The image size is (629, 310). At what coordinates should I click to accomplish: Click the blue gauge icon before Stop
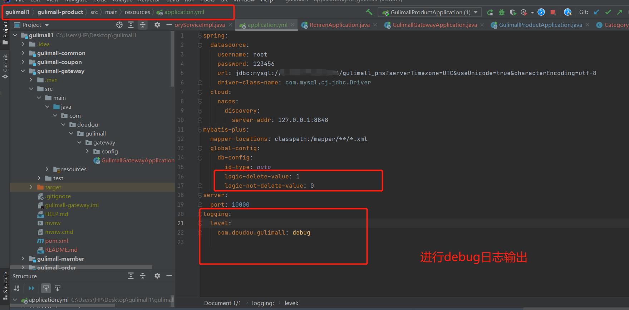point(541,13)
